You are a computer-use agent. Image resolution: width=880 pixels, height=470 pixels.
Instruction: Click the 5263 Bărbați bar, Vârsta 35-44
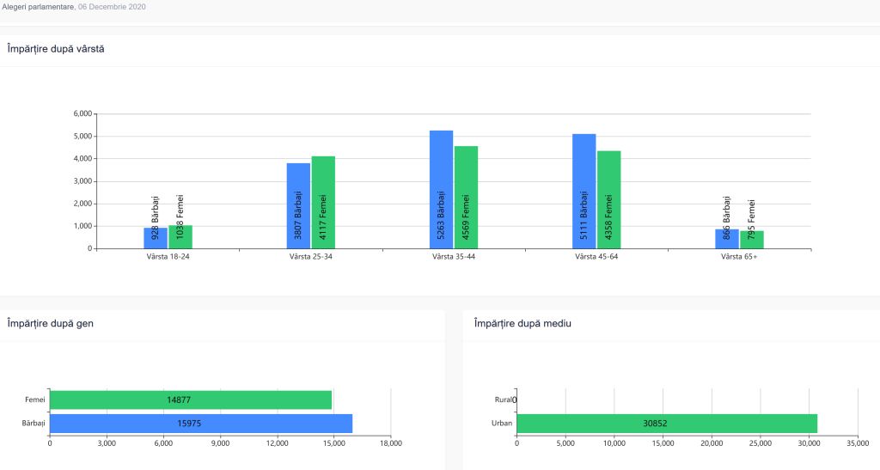click(441, 190)
